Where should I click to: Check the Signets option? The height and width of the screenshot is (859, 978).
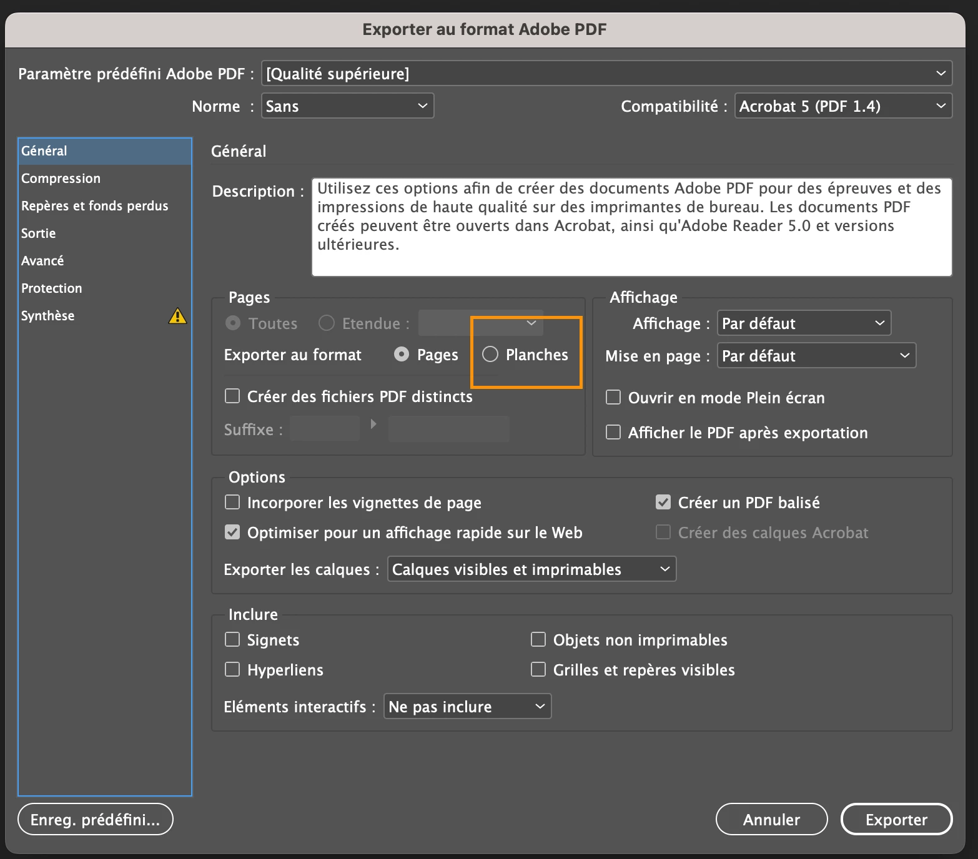[232, 640]
